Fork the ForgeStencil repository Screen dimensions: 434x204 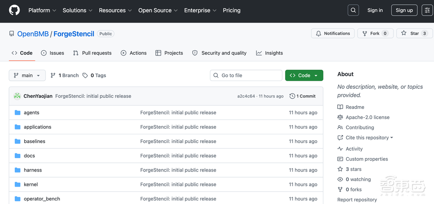(375, 33)
